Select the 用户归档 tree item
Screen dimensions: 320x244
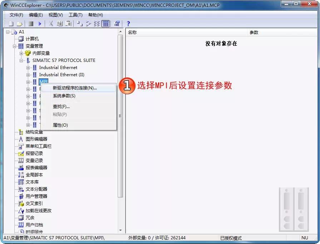(34, 225)
